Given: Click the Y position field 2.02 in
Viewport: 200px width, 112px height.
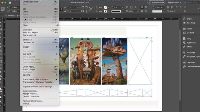Looking at the screenshot, I should 15,11.
